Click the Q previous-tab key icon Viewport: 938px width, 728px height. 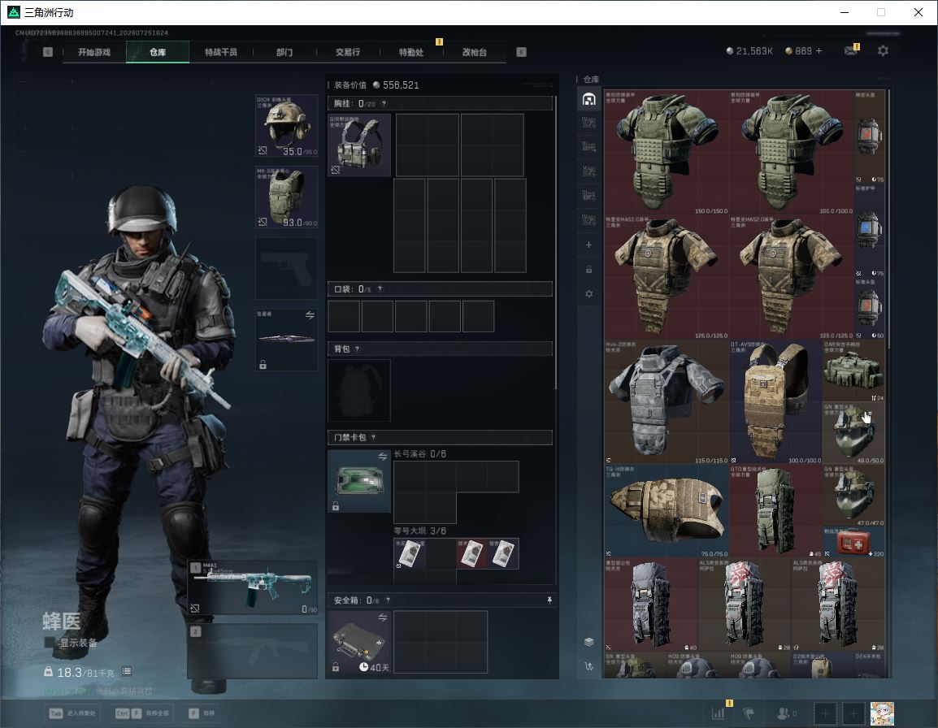(48, 52)
